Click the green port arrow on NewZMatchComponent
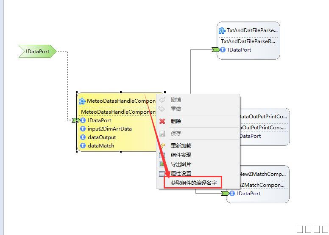 coord(226,194)
